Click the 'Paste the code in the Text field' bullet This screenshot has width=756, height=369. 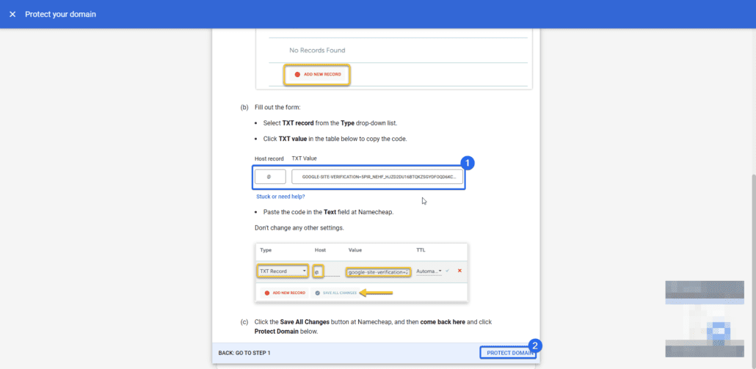(x=328, y=211)
